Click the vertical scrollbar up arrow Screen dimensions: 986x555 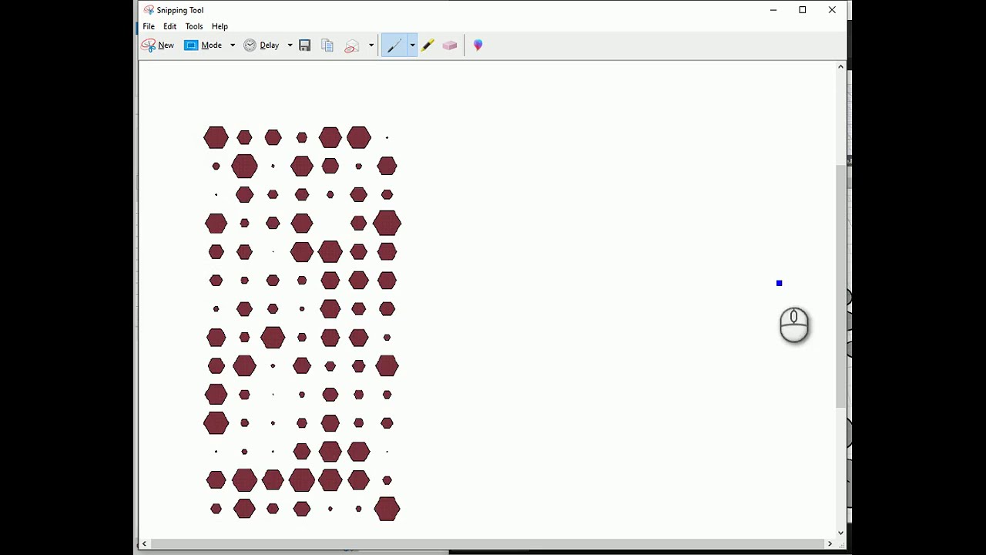(x=840, y=67)
